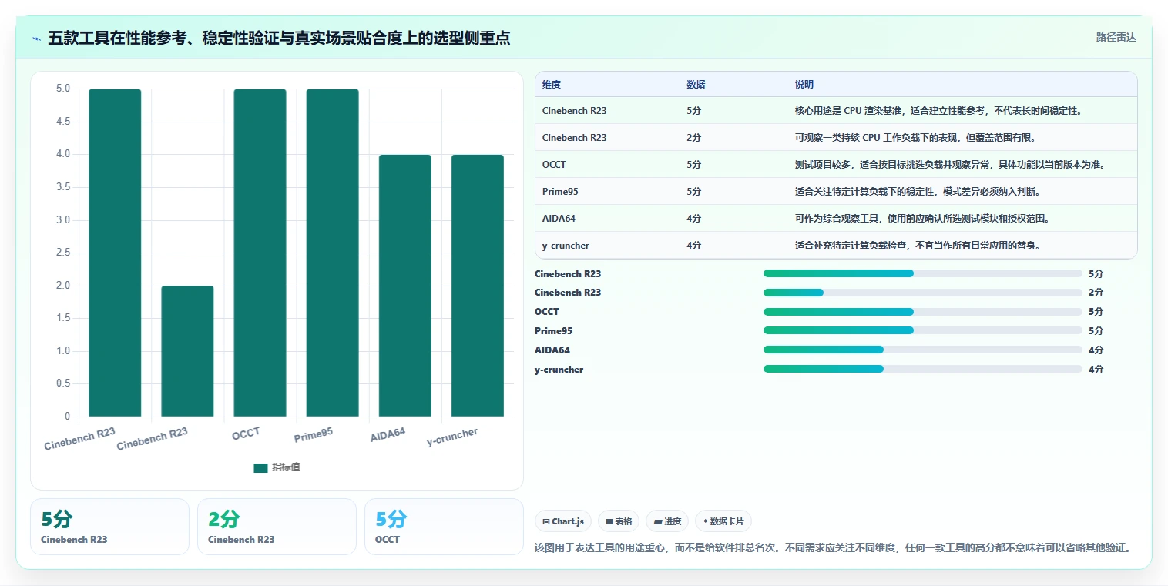Click the title 五款工具在性能参考 heading

tap(279, 39)
